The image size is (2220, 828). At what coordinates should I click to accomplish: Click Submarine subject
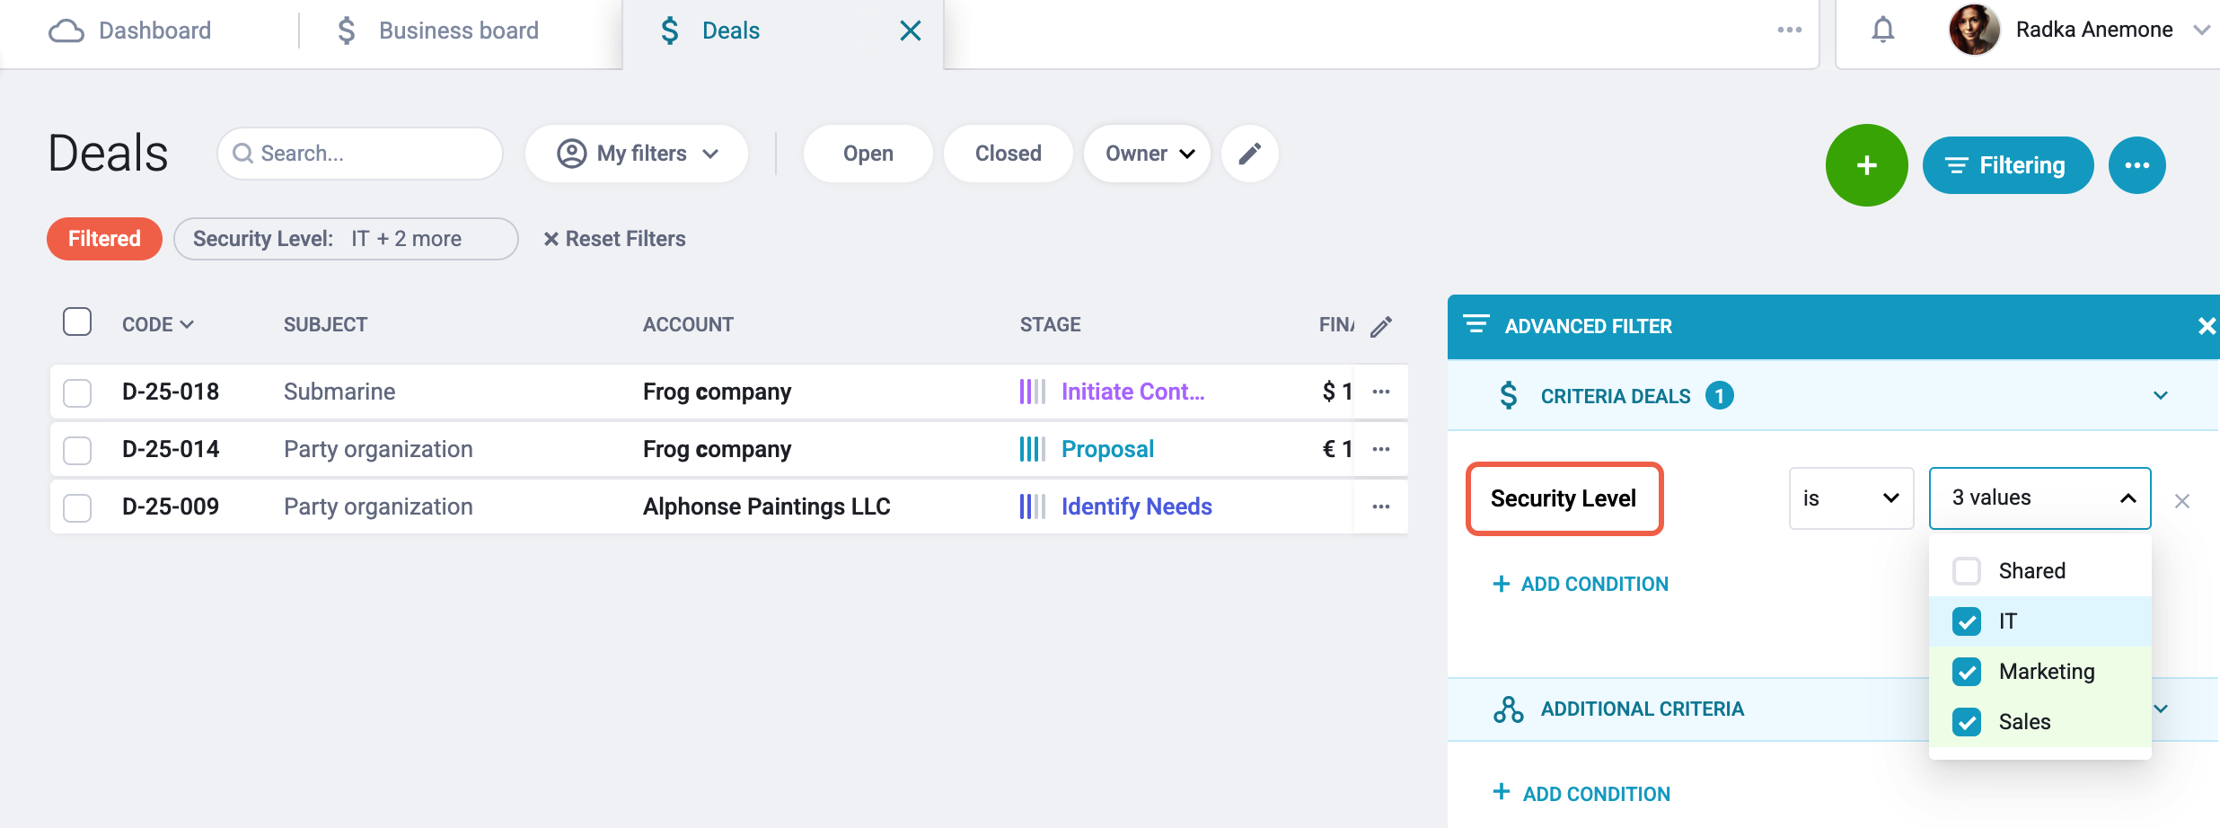pos(339,392)
